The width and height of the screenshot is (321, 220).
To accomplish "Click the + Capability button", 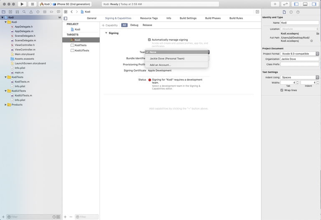I will tap(110, 25).
